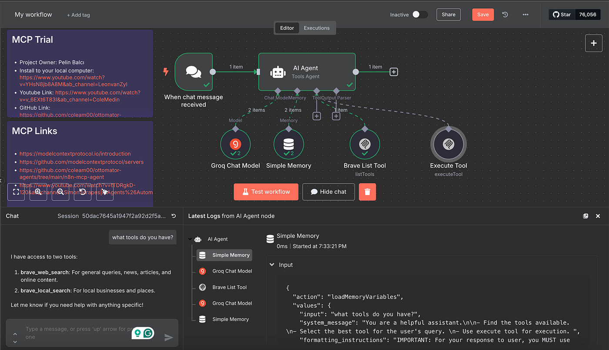Refresh the chat session
The width and height of the screenshot is (609, 350).
click(174, 216)
